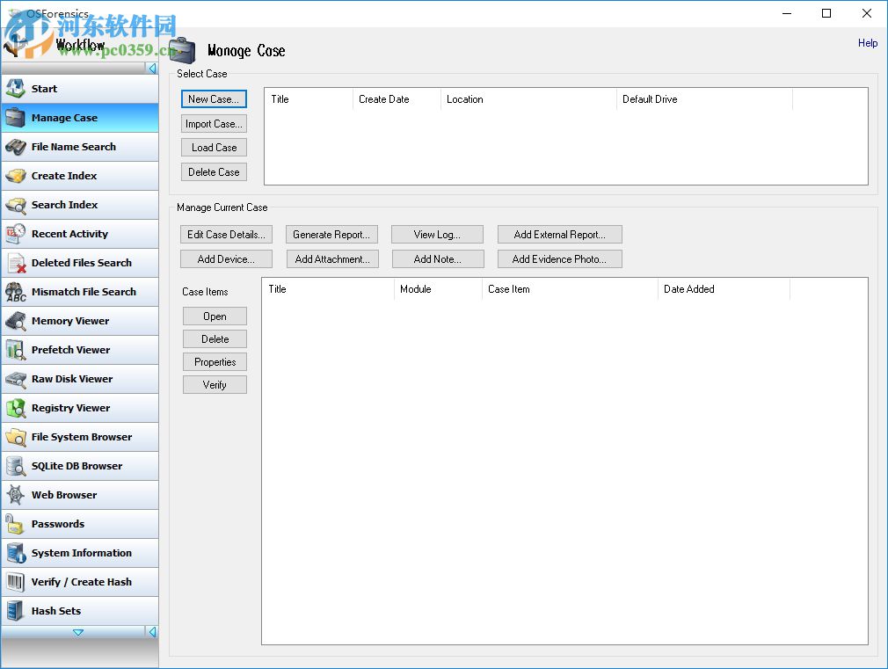888x669 pixels.
Task: Maximize the OSForensics window
Action: pyautogui.click(x=826, y=13)
